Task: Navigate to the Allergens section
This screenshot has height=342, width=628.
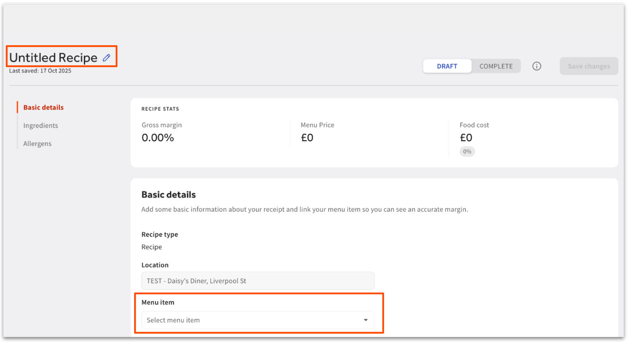Action: (x=37, y=144)
